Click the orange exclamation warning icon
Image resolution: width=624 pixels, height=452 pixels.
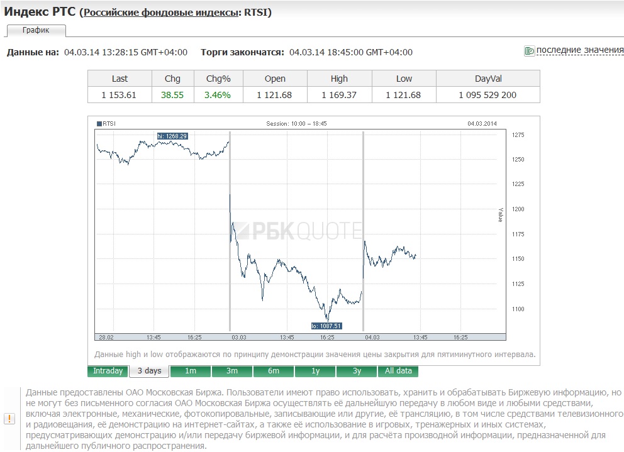pos(9,419)
